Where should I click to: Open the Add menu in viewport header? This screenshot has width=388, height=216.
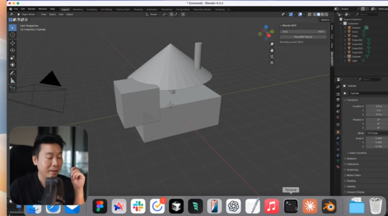point(61,14)
